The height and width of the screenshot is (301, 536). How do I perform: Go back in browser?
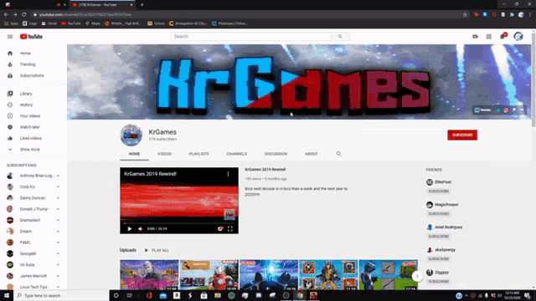click(6, 14)
